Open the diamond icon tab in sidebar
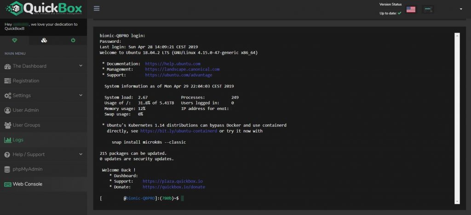Viewport: 471px width, 215px height. click(14, 41)
